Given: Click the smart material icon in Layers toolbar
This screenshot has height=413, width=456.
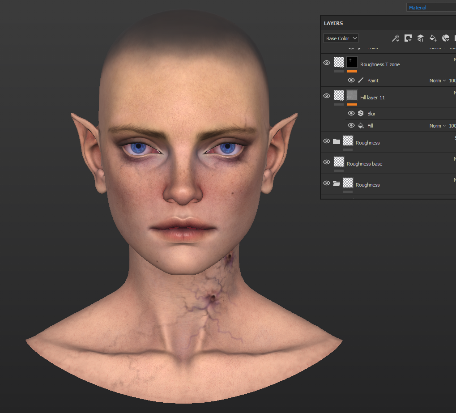Looking at the screenshot, I should tap(446, 38).
